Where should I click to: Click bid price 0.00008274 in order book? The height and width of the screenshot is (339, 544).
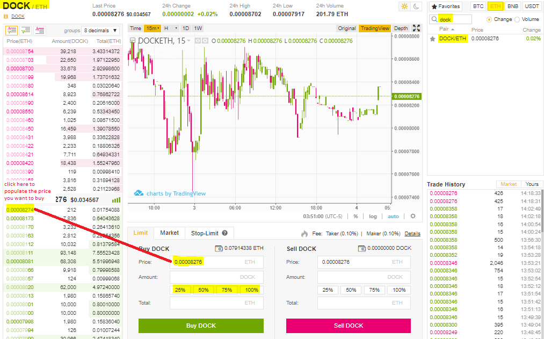(x=20, y=210)
